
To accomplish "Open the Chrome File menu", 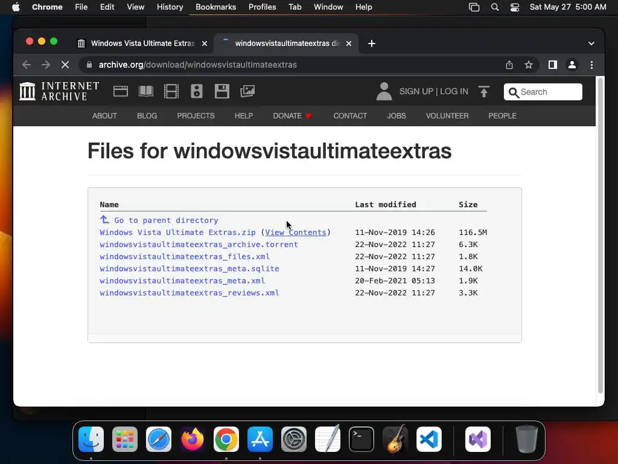I will [x=81, y=7].
